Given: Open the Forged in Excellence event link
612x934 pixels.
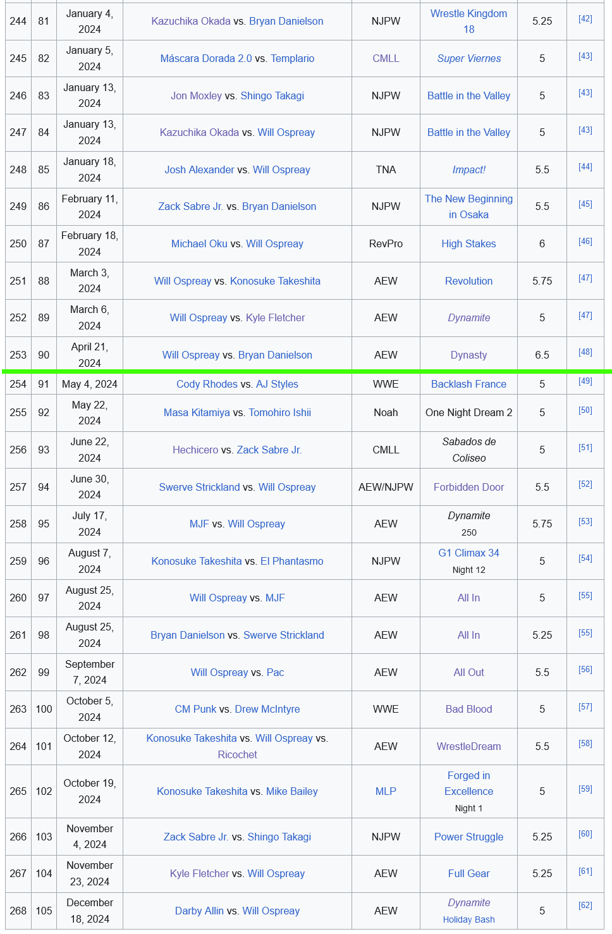Looking at the screenshot, I should [468, 783].
